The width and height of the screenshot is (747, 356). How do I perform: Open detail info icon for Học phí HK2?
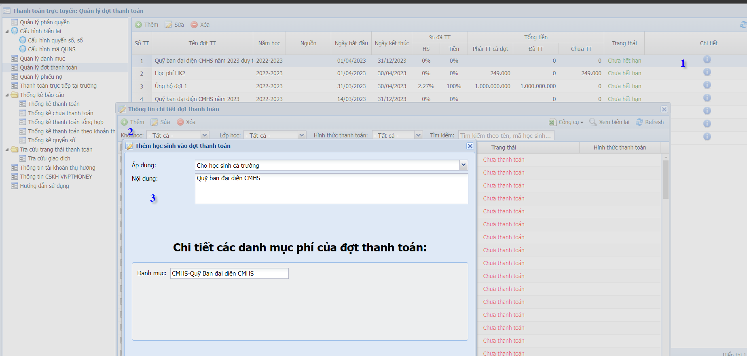(707, 72)
